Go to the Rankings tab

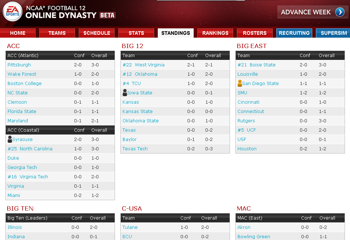pos(215,33)
